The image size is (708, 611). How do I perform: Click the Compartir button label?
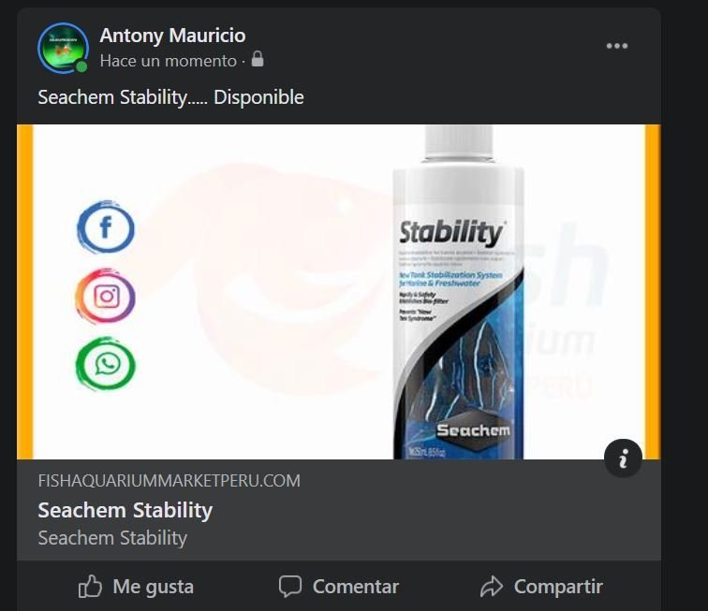(x=558, y=587)
